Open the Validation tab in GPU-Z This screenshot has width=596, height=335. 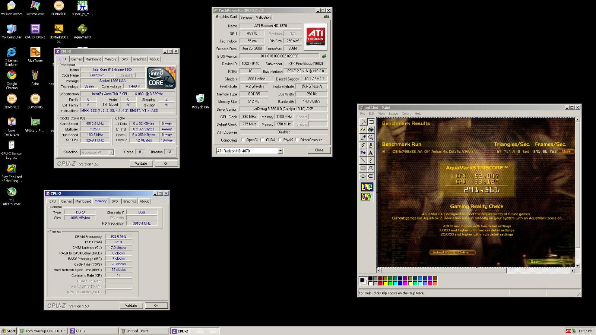(x=263, y=17)
